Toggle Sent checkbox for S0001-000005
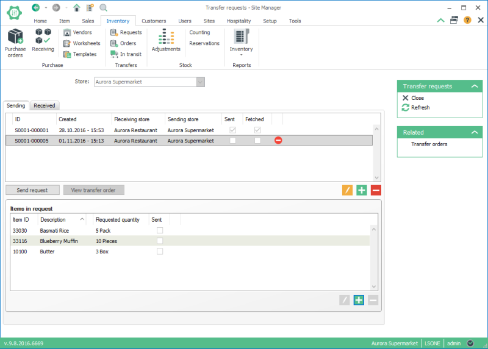The width and height of the screenshot is (488, 349). point(232,141)
